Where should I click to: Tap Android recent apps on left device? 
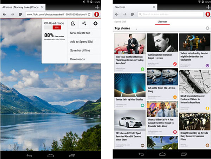pyautogui.click(x=72, y=155)
